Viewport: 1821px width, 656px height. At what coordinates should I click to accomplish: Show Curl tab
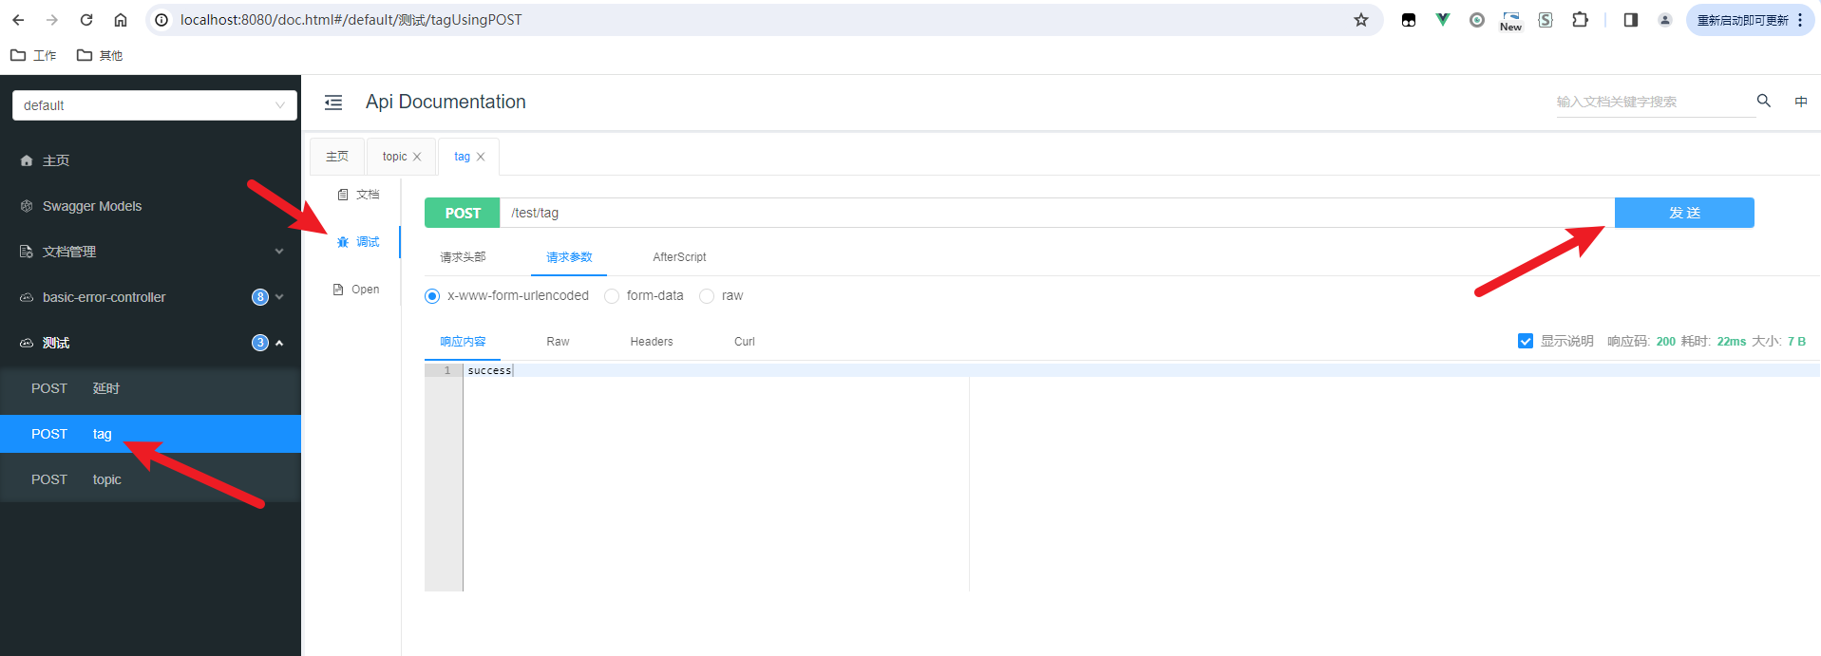coord(745,342)
